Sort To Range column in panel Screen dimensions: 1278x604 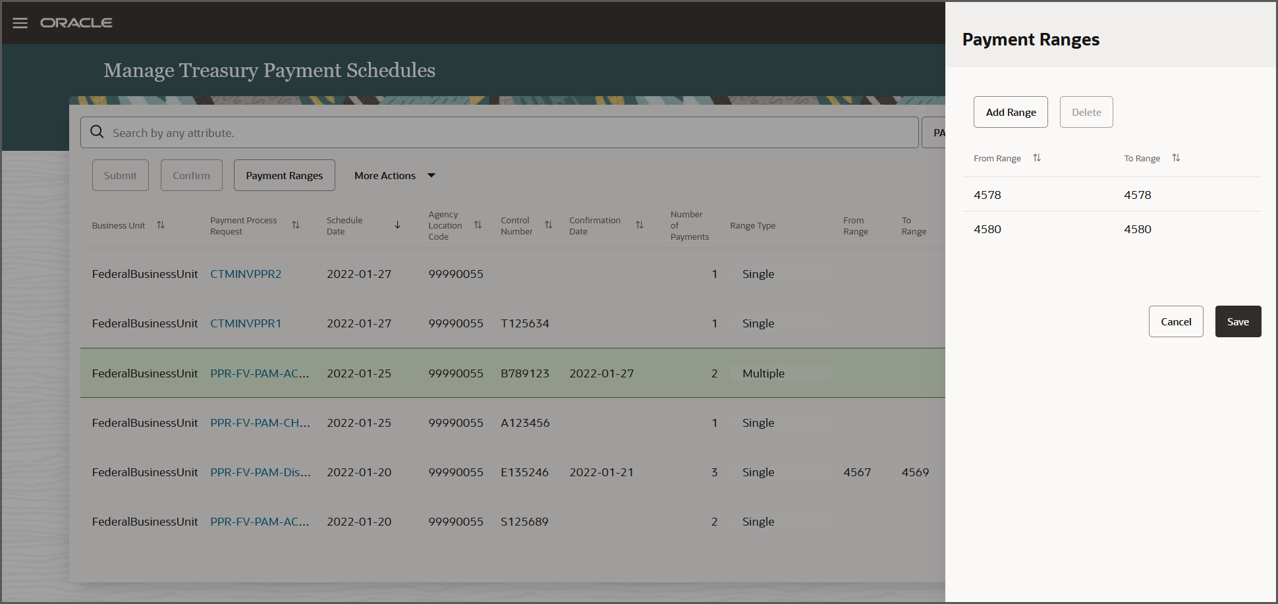coord(1176,158)
